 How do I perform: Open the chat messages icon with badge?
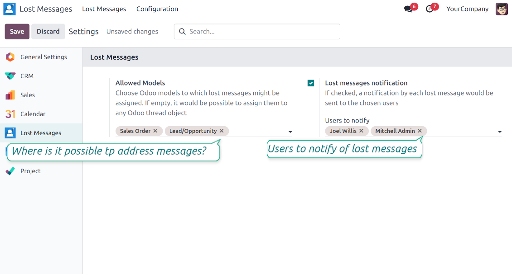click(x=408, y=9)
